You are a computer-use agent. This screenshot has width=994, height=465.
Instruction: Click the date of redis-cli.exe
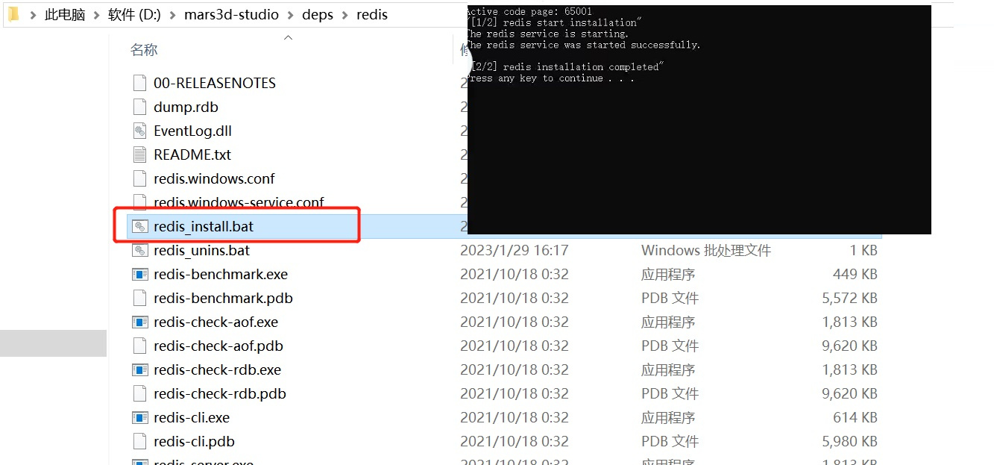(515, 417)
